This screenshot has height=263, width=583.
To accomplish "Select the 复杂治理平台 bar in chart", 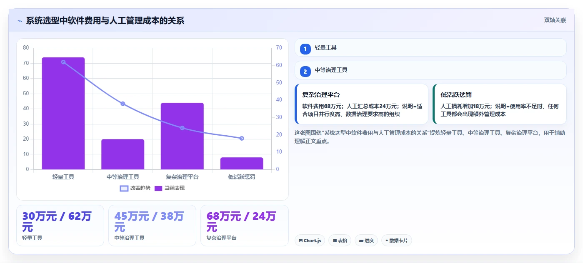I will (x=182, y=136).
